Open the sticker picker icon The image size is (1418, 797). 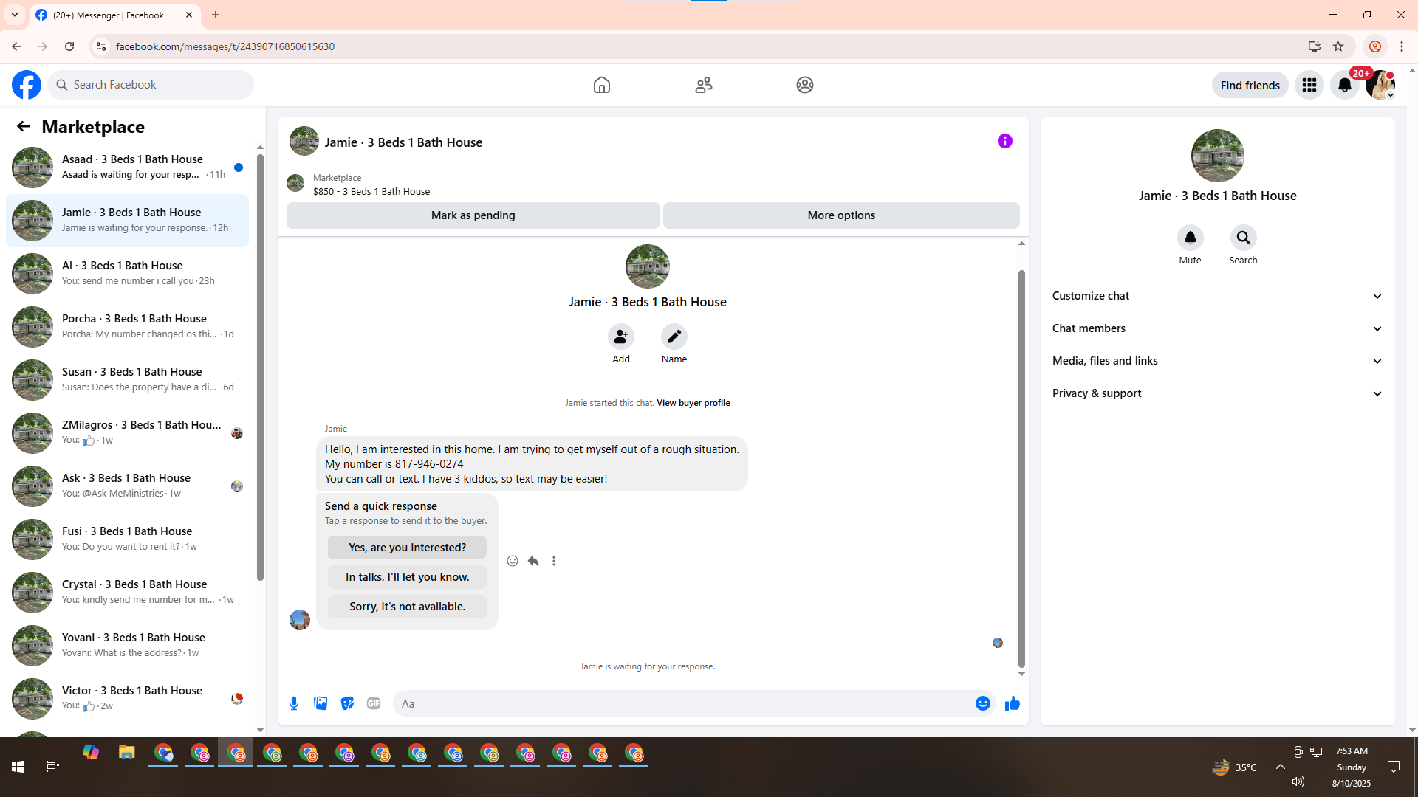pyautogui.click(x=347, y=703)
